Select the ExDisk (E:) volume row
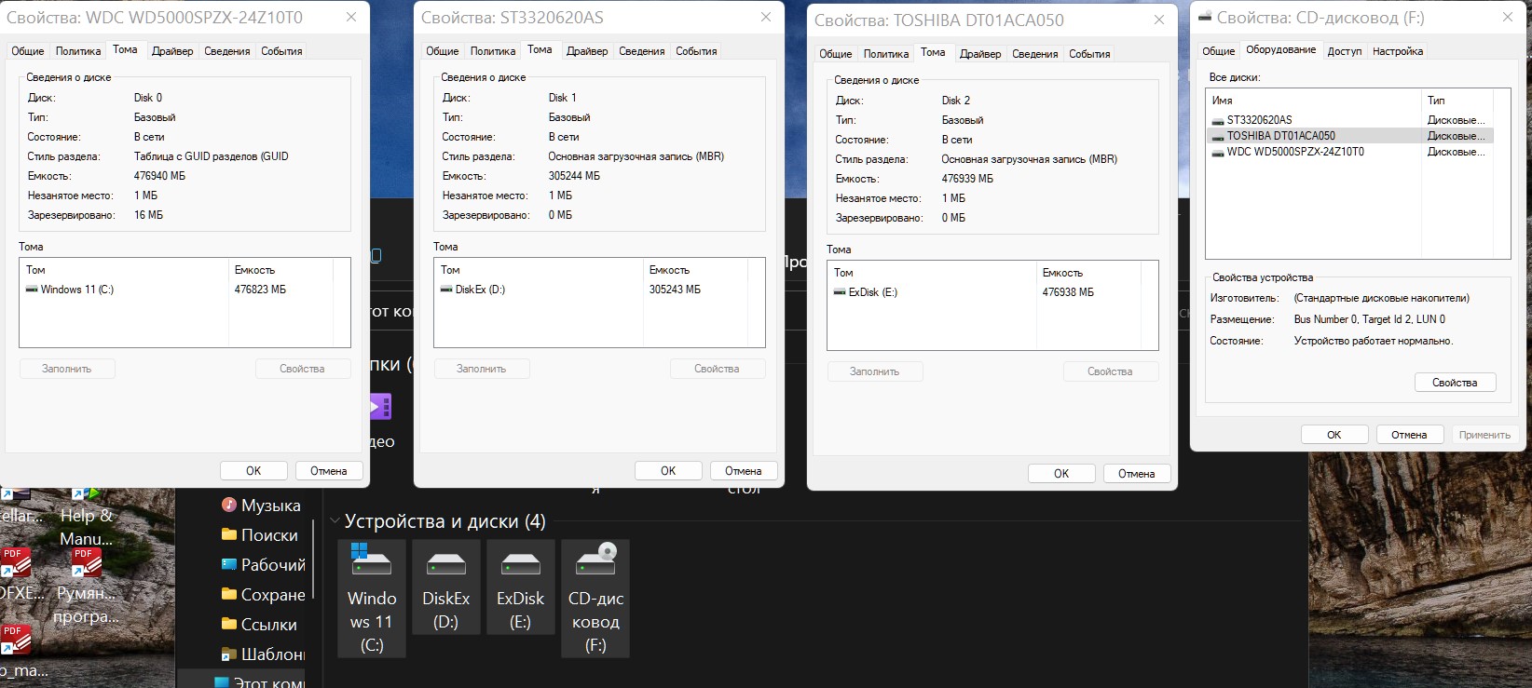The image size is (1532, 688). point(872,292)
